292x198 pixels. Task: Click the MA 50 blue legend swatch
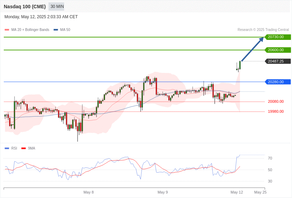[x=56, y=30]
